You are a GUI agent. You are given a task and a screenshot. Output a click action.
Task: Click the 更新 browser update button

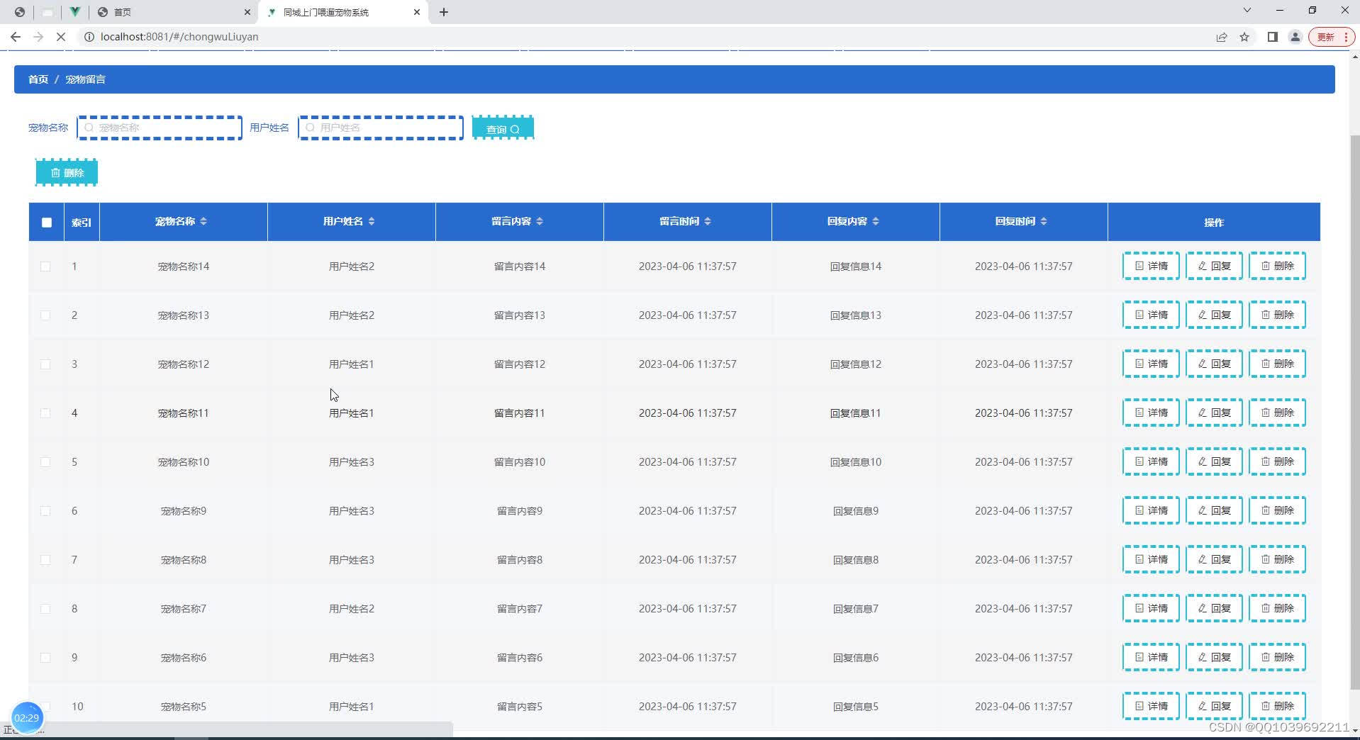pos(1332,37)
